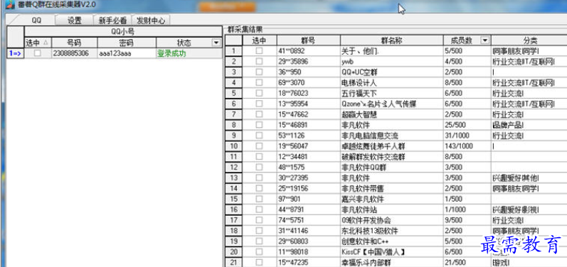Select group name 09软件开发协会
This screenshot has width=567, height=267.
[x=391, y=220]
